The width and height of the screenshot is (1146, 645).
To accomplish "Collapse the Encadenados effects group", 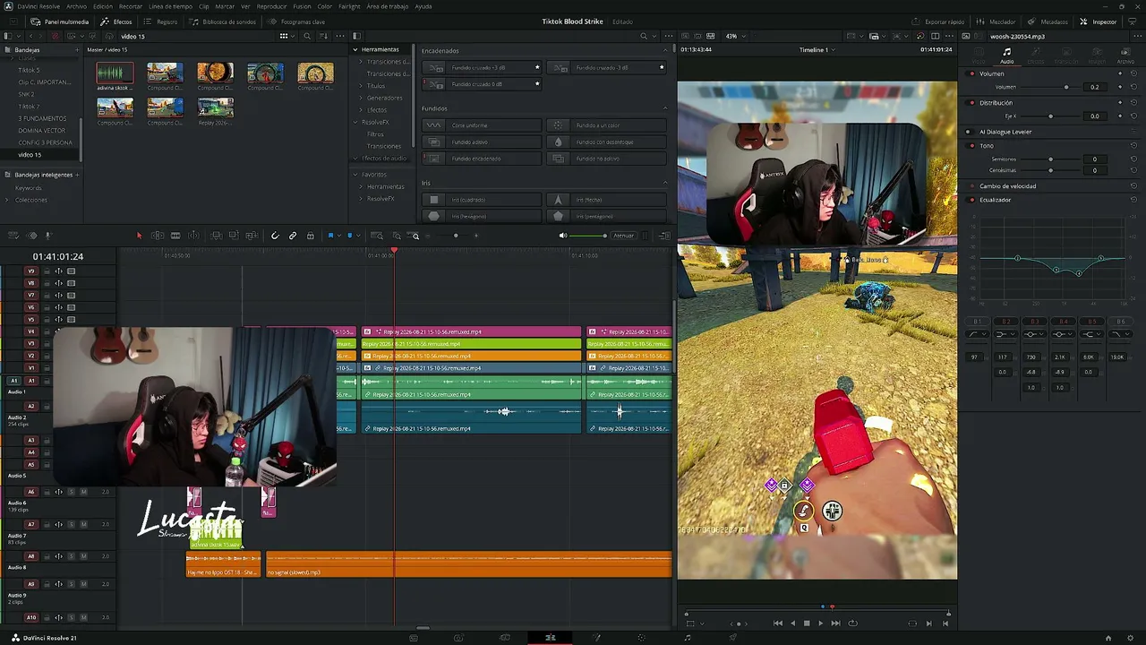I will click(x=665, y=50).
